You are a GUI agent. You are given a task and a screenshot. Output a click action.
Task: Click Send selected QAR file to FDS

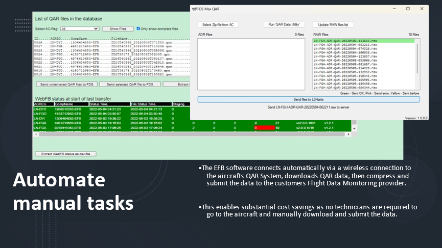coord(130,84)
